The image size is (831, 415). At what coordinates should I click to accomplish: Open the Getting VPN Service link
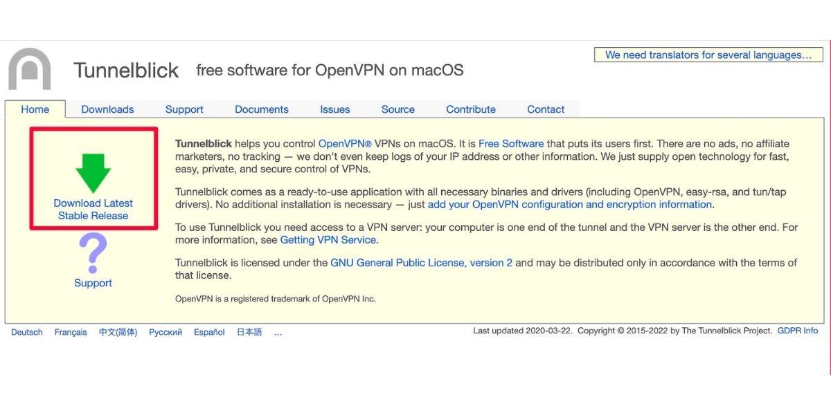click(328, 240)
